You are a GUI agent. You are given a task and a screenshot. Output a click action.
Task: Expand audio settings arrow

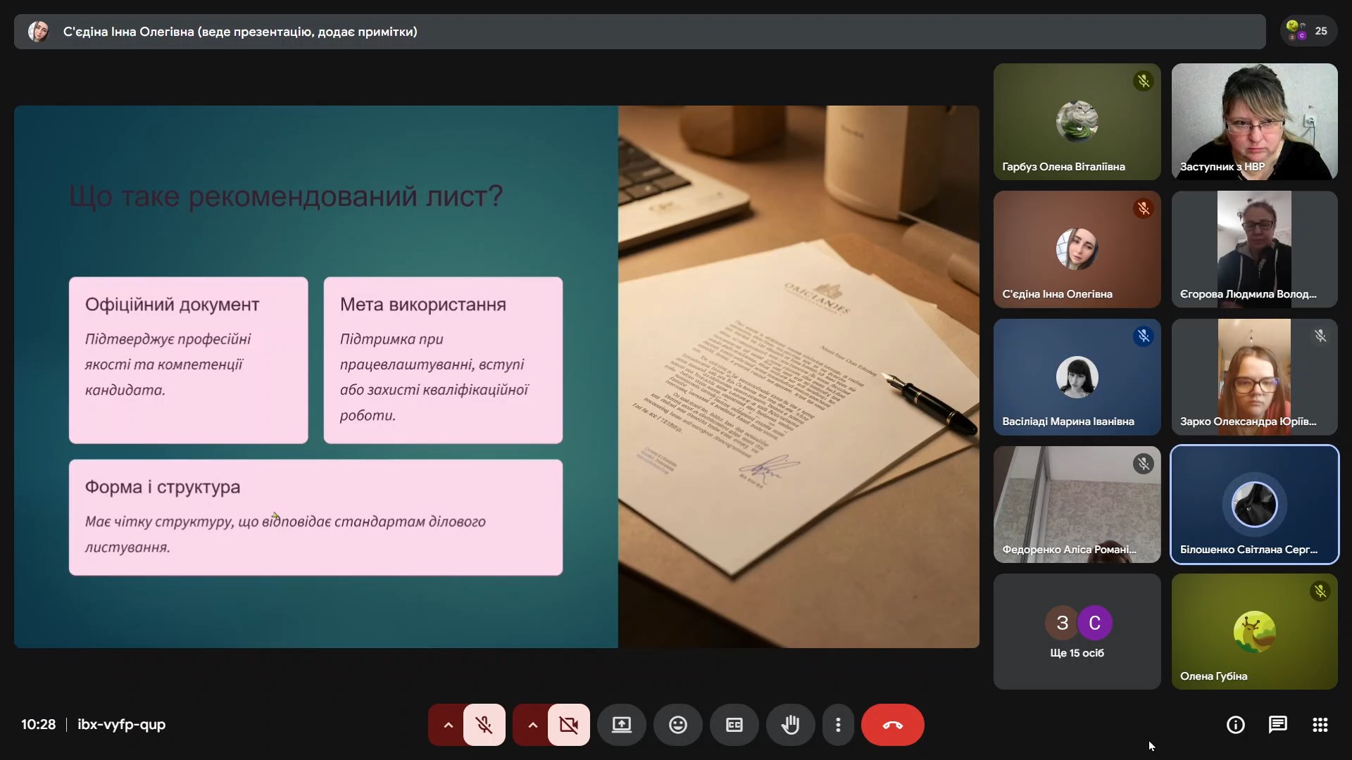(448, 725)
